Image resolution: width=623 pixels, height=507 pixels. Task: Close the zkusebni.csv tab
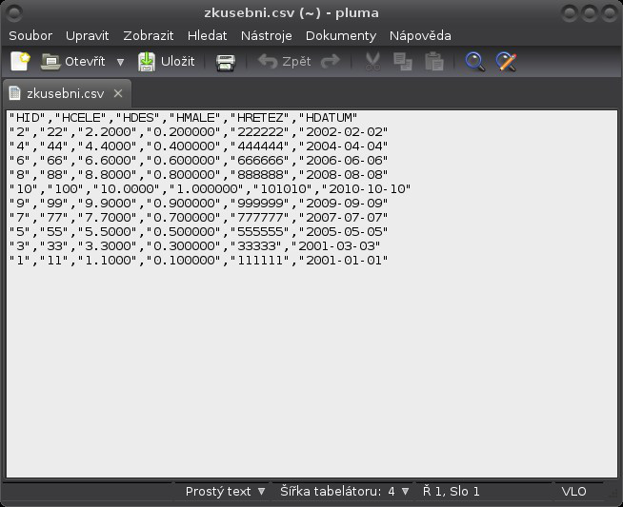(x=118, y=93)
